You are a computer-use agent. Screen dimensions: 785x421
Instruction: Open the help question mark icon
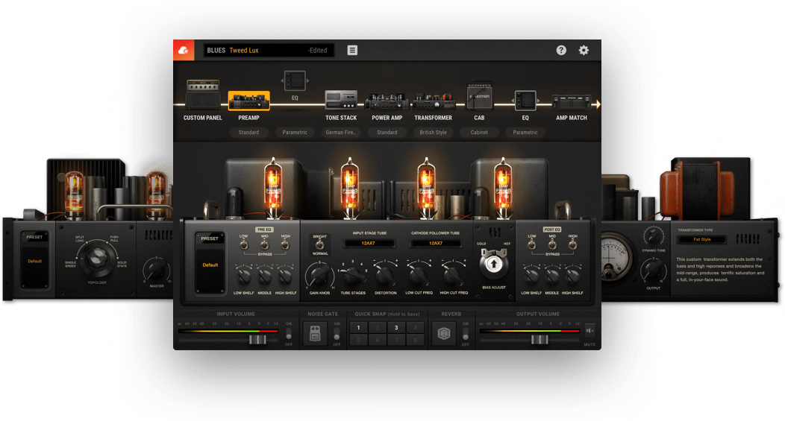tap(561, 50)
